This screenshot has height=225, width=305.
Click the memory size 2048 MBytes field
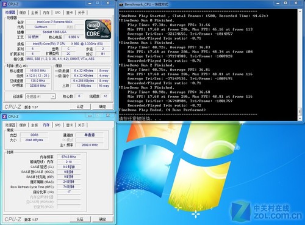tap(34, 140)
